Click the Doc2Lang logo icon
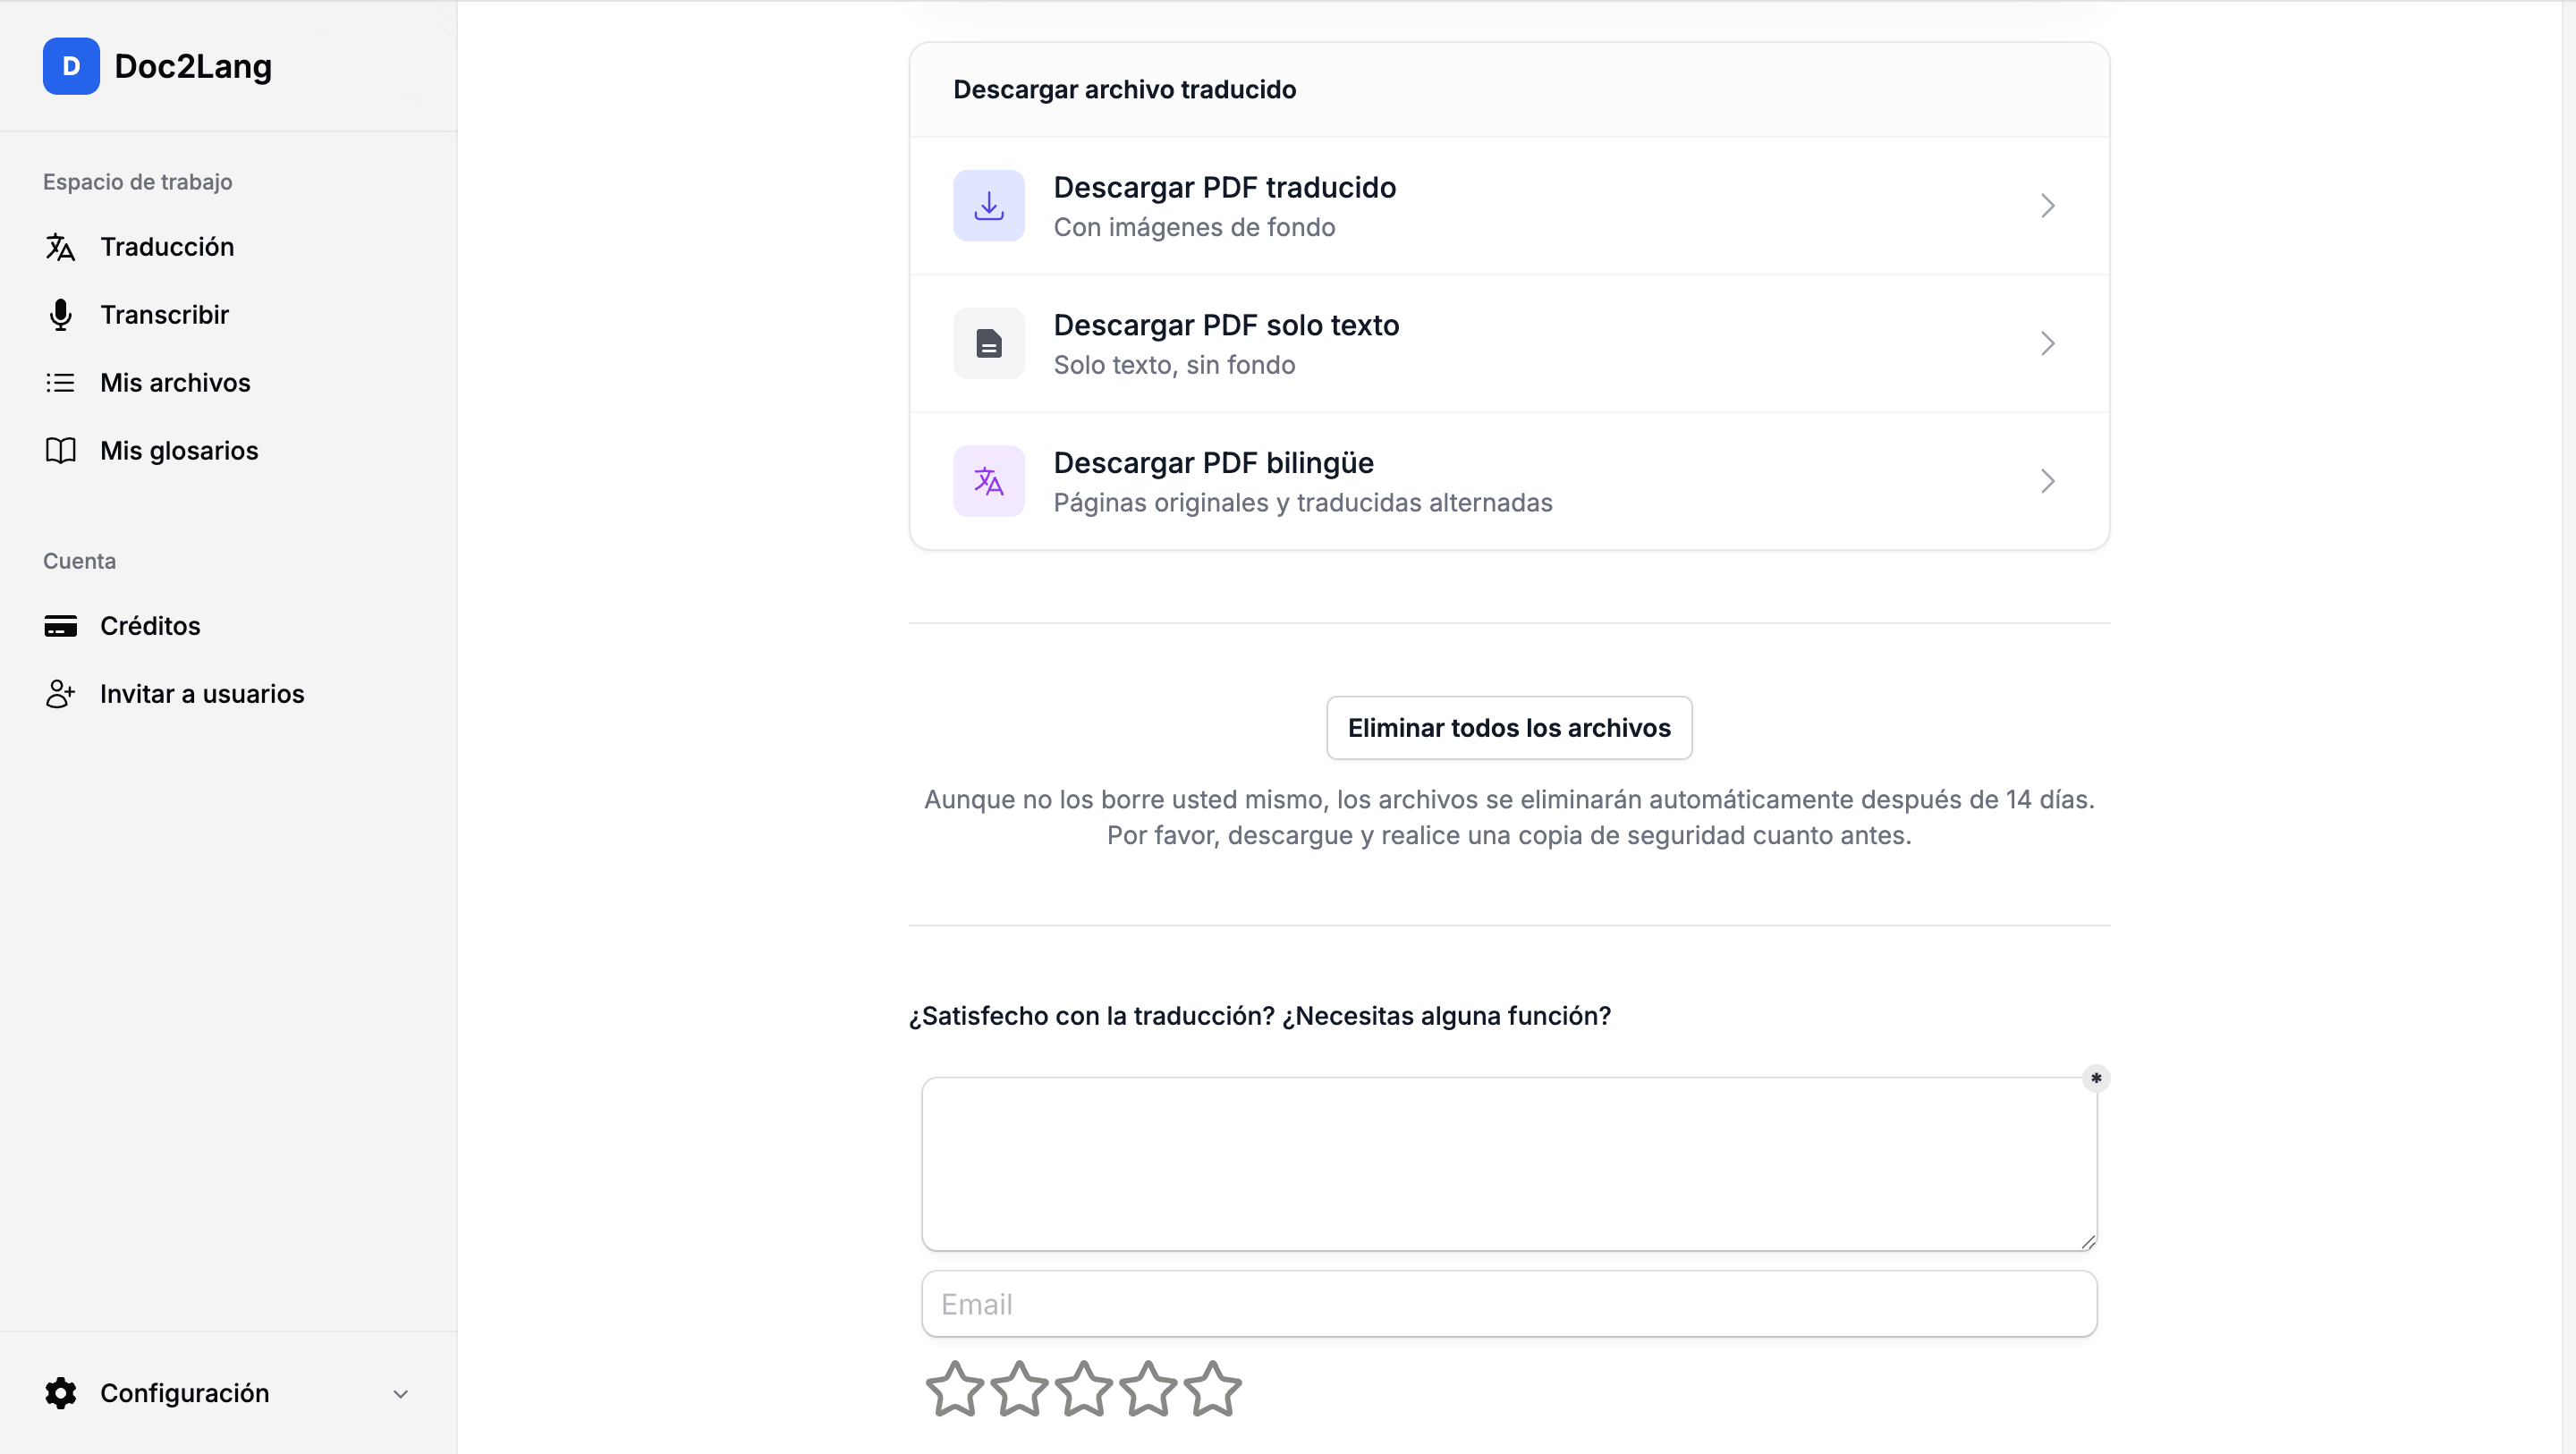The width and height of the screenshot is (2576, 1454). point(71,66)
